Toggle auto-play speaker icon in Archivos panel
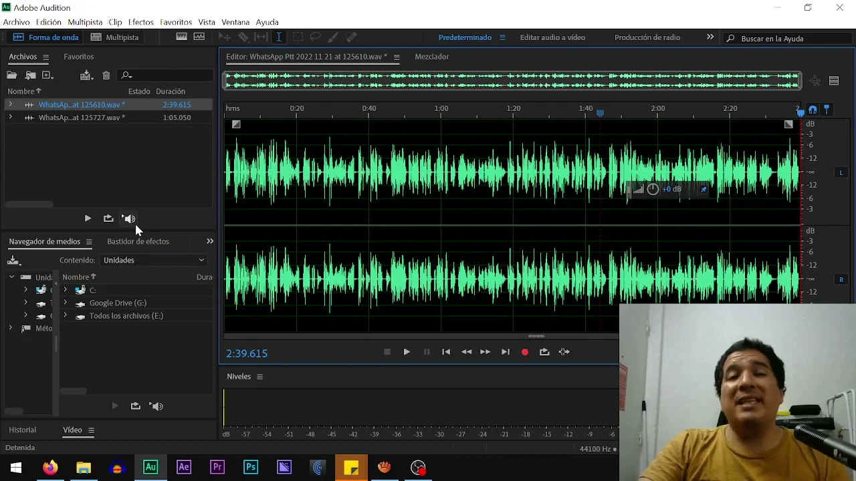Screen dimensions: 856x481 (129, 218)
